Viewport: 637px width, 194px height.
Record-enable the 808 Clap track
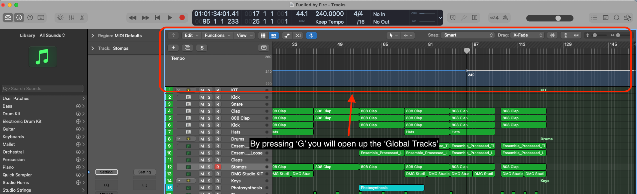tap(218, 118)
